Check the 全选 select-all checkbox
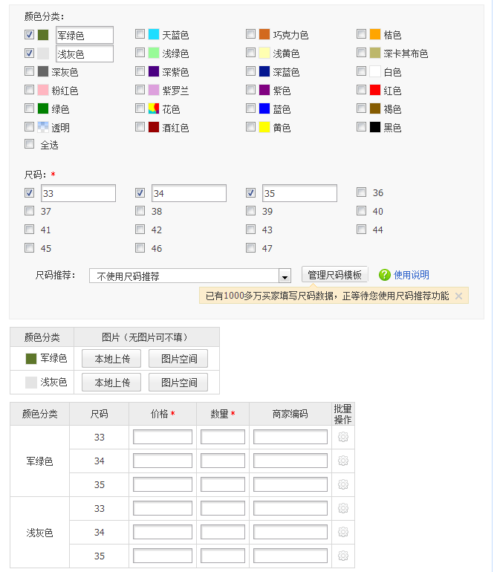This screenshot has height=572, width=497. [x=29, y=143]
